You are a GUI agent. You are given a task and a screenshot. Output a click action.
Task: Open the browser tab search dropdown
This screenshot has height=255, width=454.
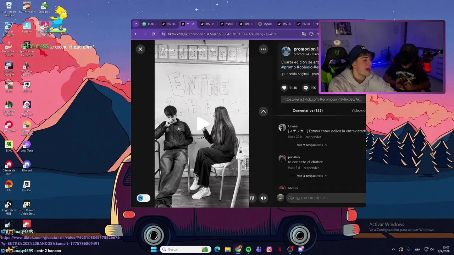click(135, 24)
